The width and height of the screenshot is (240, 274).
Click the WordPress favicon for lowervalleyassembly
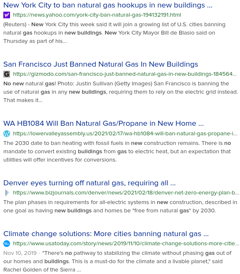(x=7, y=134)
